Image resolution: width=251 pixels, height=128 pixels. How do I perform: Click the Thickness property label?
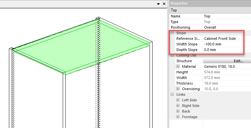point(185,83)
